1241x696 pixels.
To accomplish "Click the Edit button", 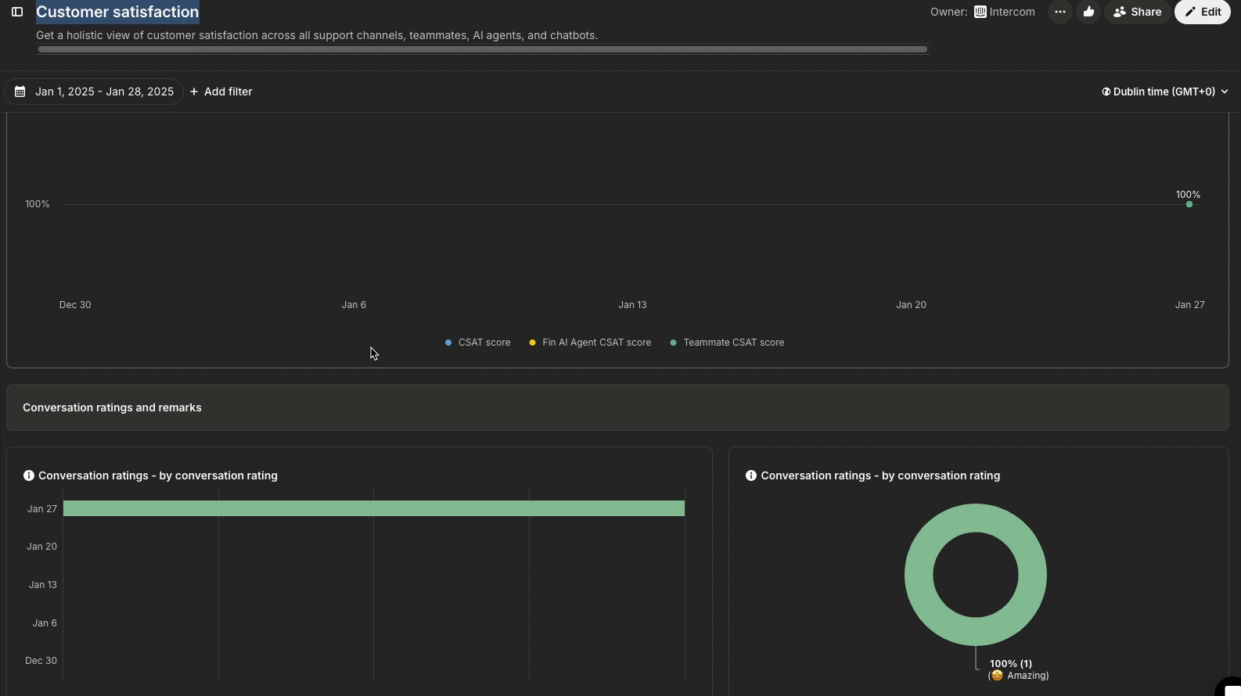I will [1203, 12].
